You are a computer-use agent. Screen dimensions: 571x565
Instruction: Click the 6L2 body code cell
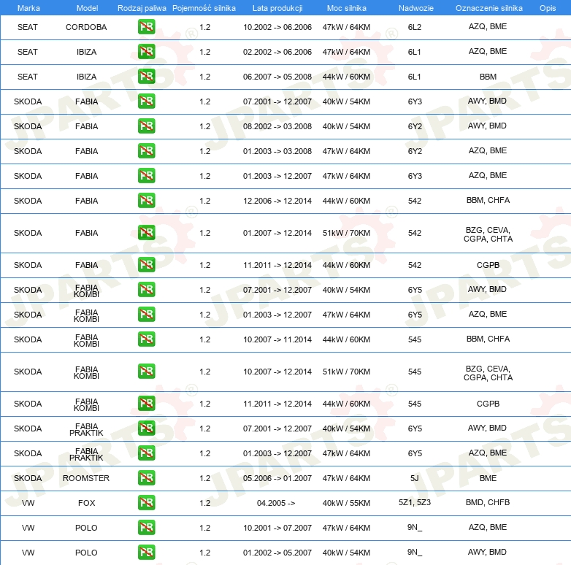(415, 27)
